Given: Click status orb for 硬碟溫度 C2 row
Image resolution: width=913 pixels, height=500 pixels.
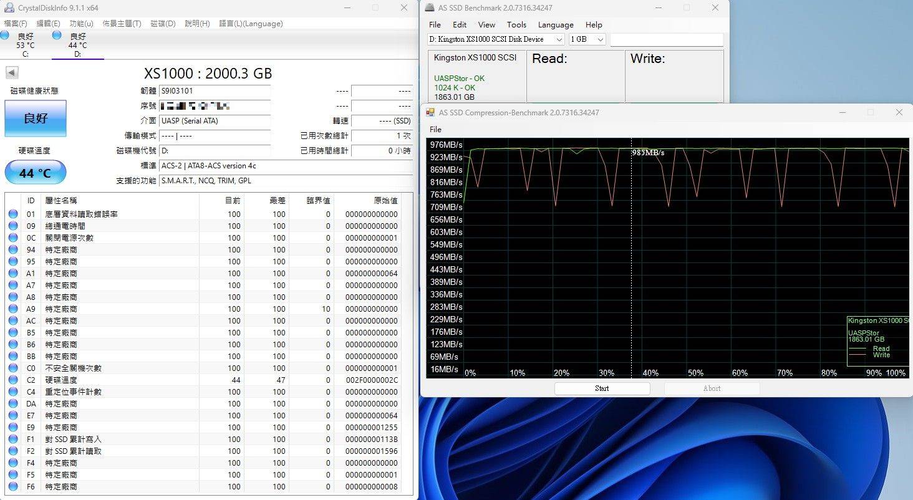Looking at the screenshot, I should pyautogui.click(x=13, y=380).
